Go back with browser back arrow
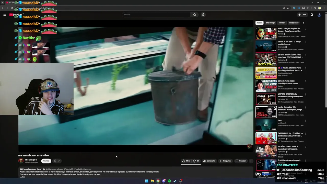 [3, 8]
